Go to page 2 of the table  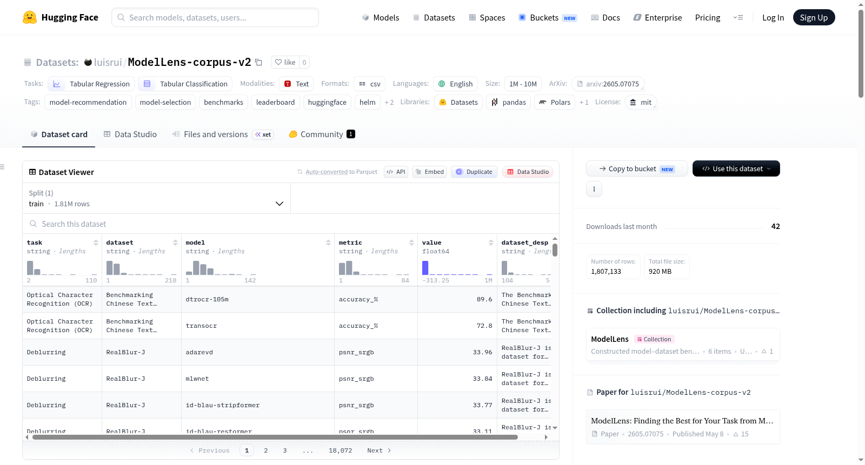(x=265, y=450)
